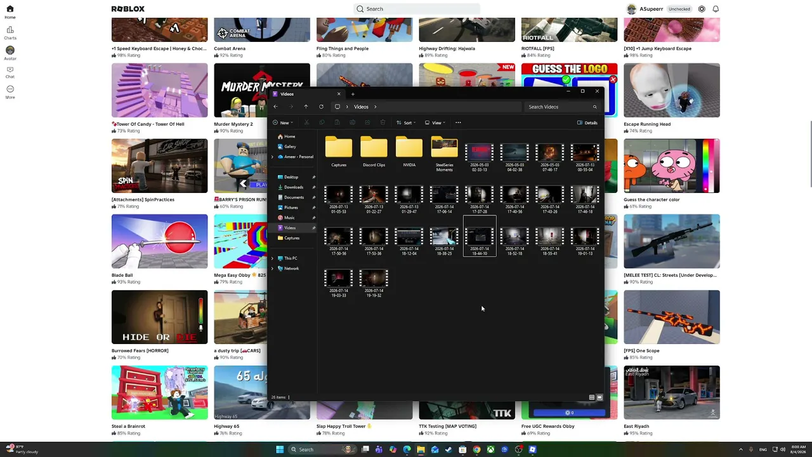Open Google Chrome from the taskbar
The image size is (812, 457).
click(476, 449)
